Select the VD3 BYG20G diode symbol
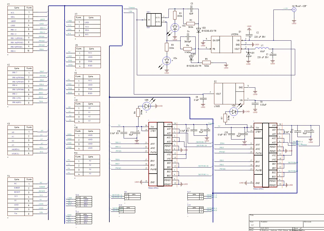 pyautogui.click(x=199, y=30)
